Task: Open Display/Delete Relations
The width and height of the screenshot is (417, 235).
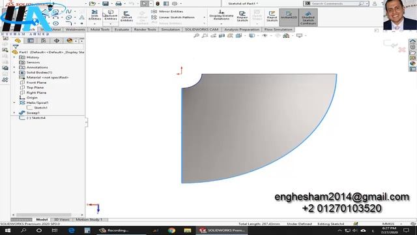Action: pos(222,15)
